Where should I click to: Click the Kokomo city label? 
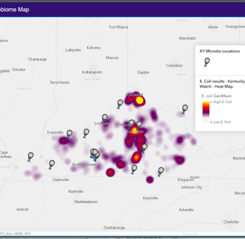pyautogui.click(x=93, y=48)
